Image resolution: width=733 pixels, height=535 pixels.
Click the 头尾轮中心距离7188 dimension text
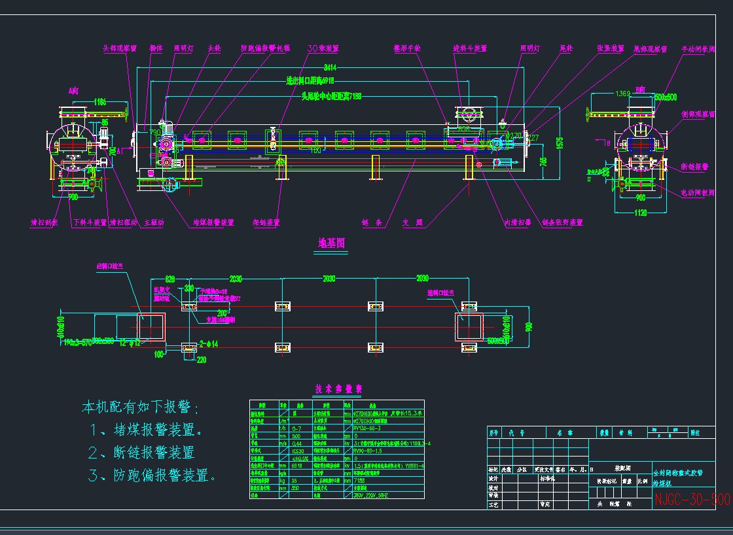tap(331, 96)
